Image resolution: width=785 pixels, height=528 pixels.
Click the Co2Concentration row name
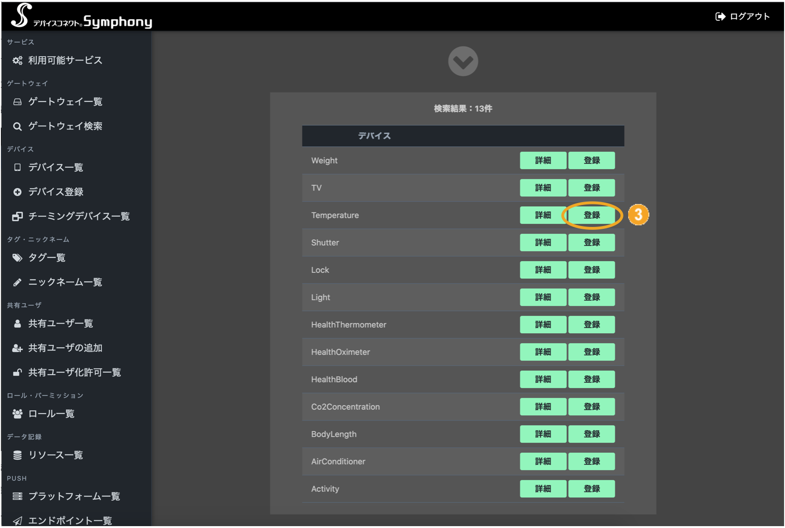[346, 407]
